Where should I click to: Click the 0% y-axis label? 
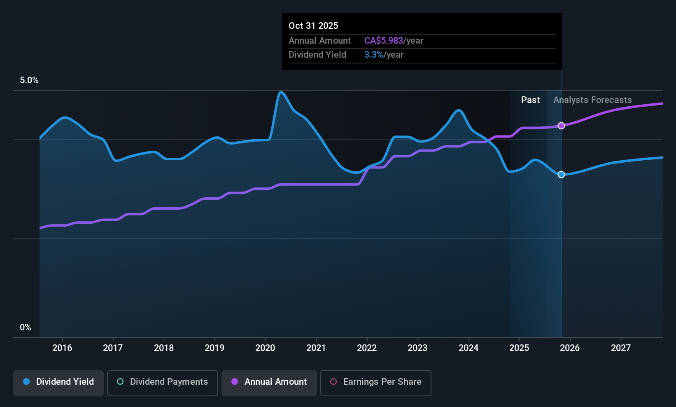[26, 327]
